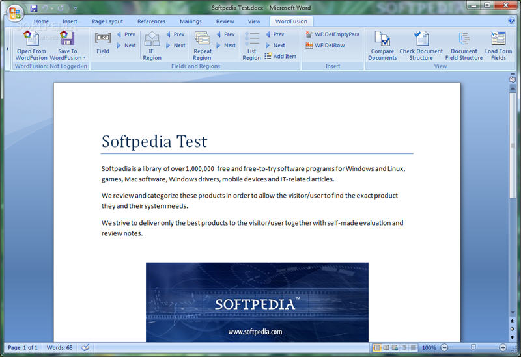Viewport: 521px width, 357px height.
Task: Select the WordFusion tab
Action: [x=291, y=21]
